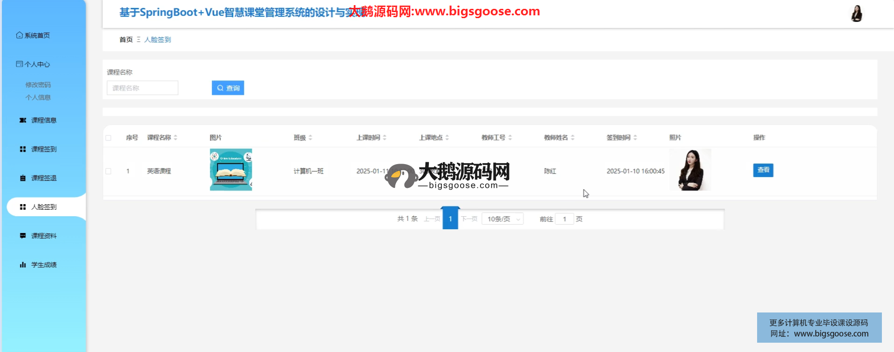The image size is (894, 352).
Task: Open the user avatar in top right
Action: (856, 14)
